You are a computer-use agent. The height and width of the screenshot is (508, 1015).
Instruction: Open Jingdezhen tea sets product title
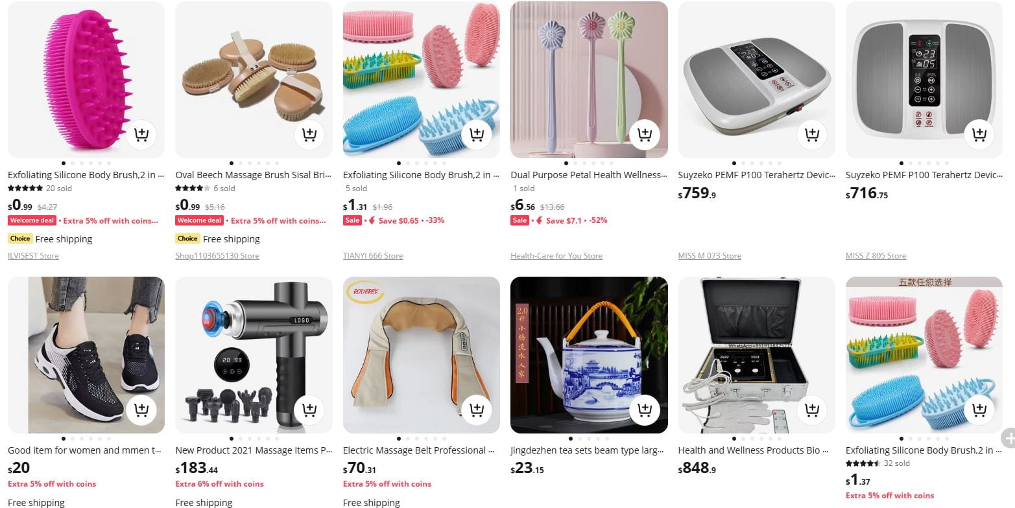[587, 450]
